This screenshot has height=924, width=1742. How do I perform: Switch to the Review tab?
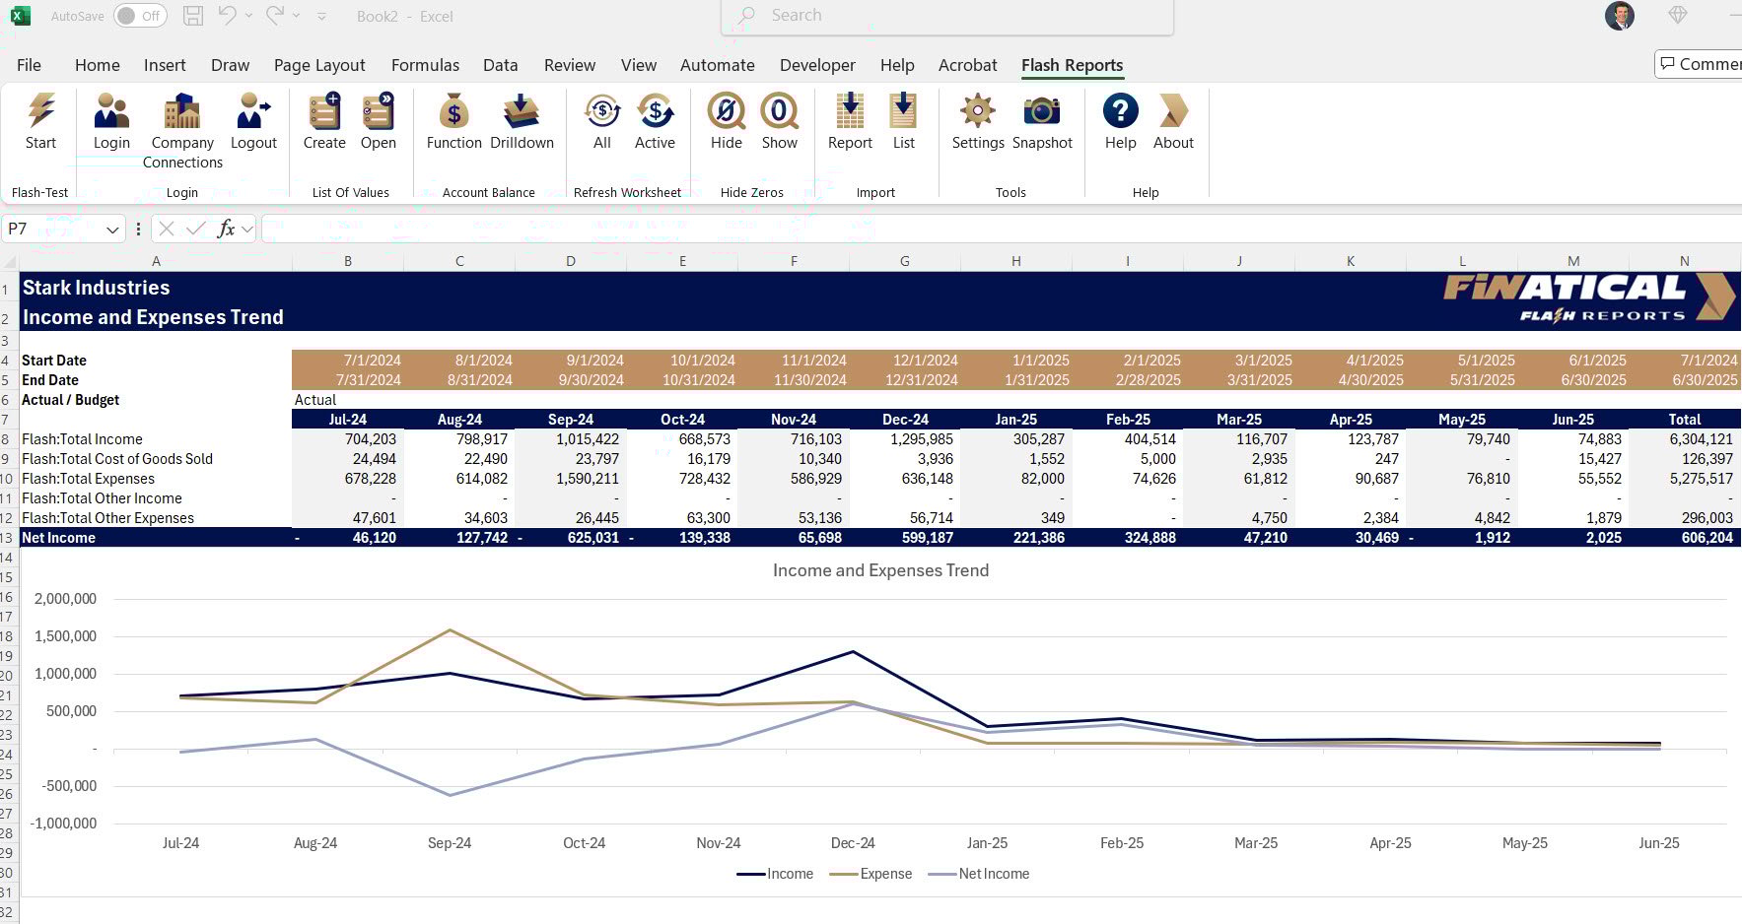pyautogui.click(x=570, y=65)
